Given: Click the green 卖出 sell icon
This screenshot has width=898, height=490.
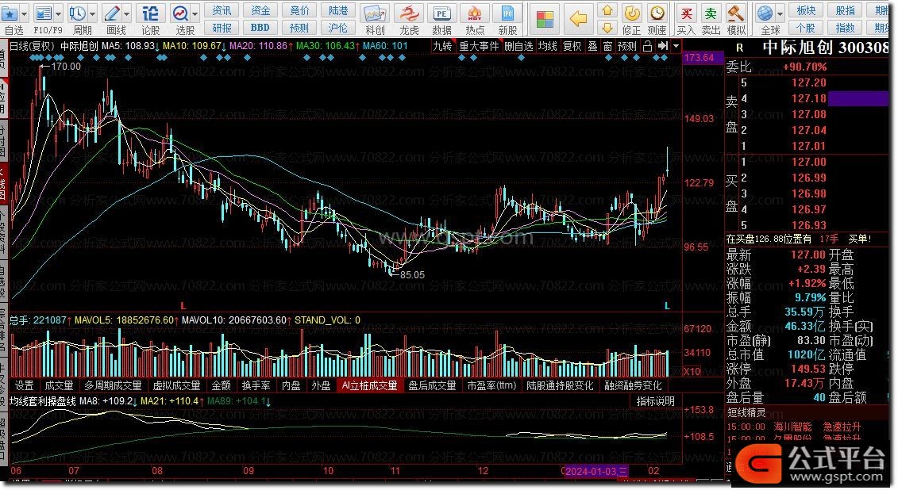Looking at the screenshot, I should tap(711, 13).
